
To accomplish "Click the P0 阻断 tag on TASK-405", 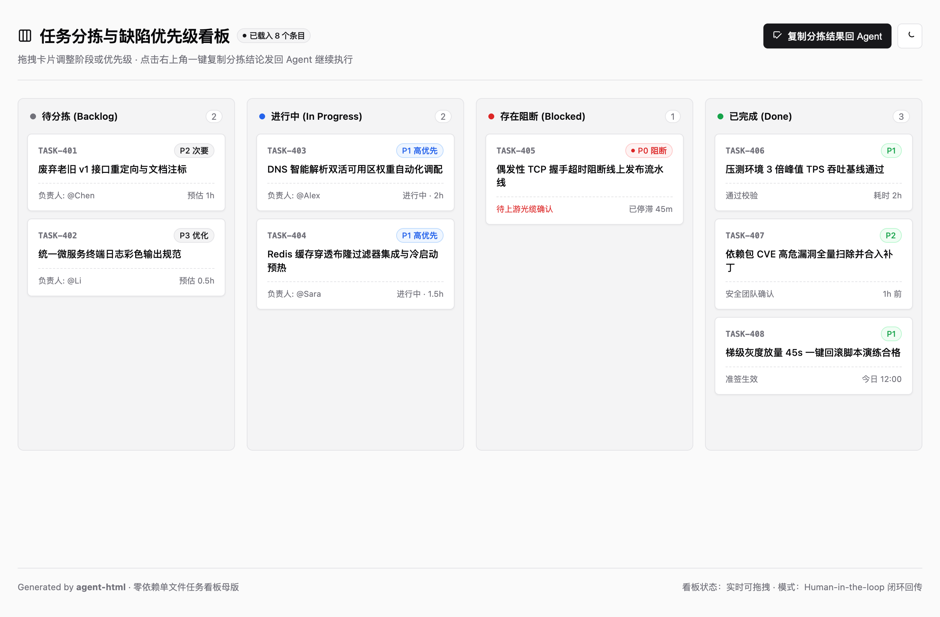I will (648, 151).
